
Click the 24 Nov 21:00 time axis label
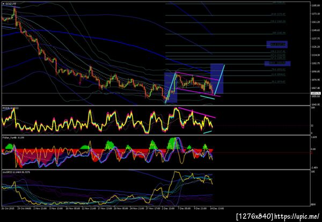(137, 208)
